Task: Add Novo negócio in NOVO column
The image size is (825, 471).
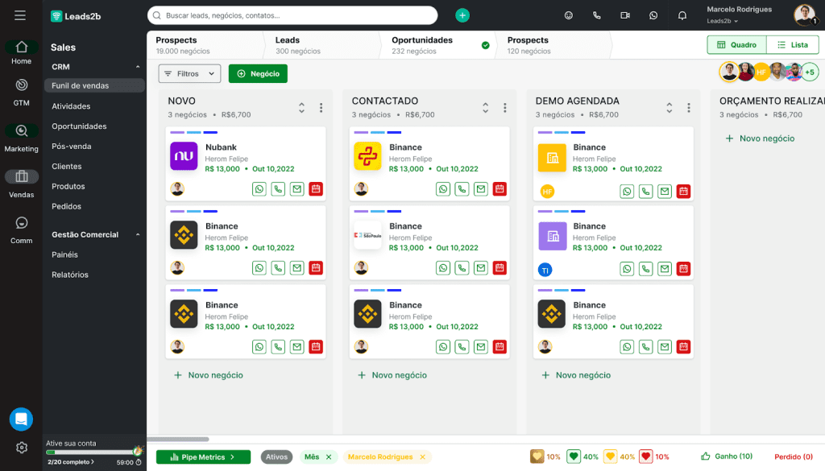Action: [x=209, y=375]
